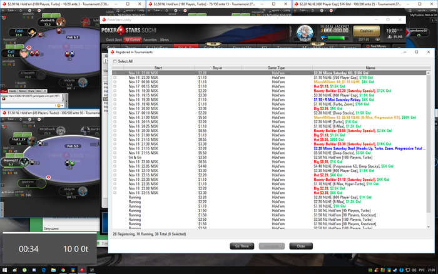
Task: Click the chat input field in top-left table
Action: [28, 106]
